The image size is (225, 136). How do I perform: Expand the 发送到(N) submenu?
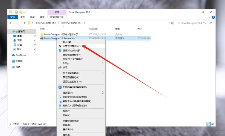click(x=81, y=93)
